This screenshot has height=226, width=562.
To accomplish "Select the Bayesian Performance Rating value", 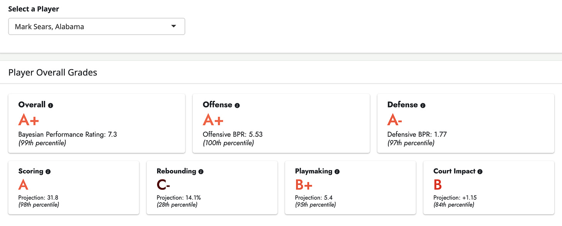I will (x=68, y=134).
